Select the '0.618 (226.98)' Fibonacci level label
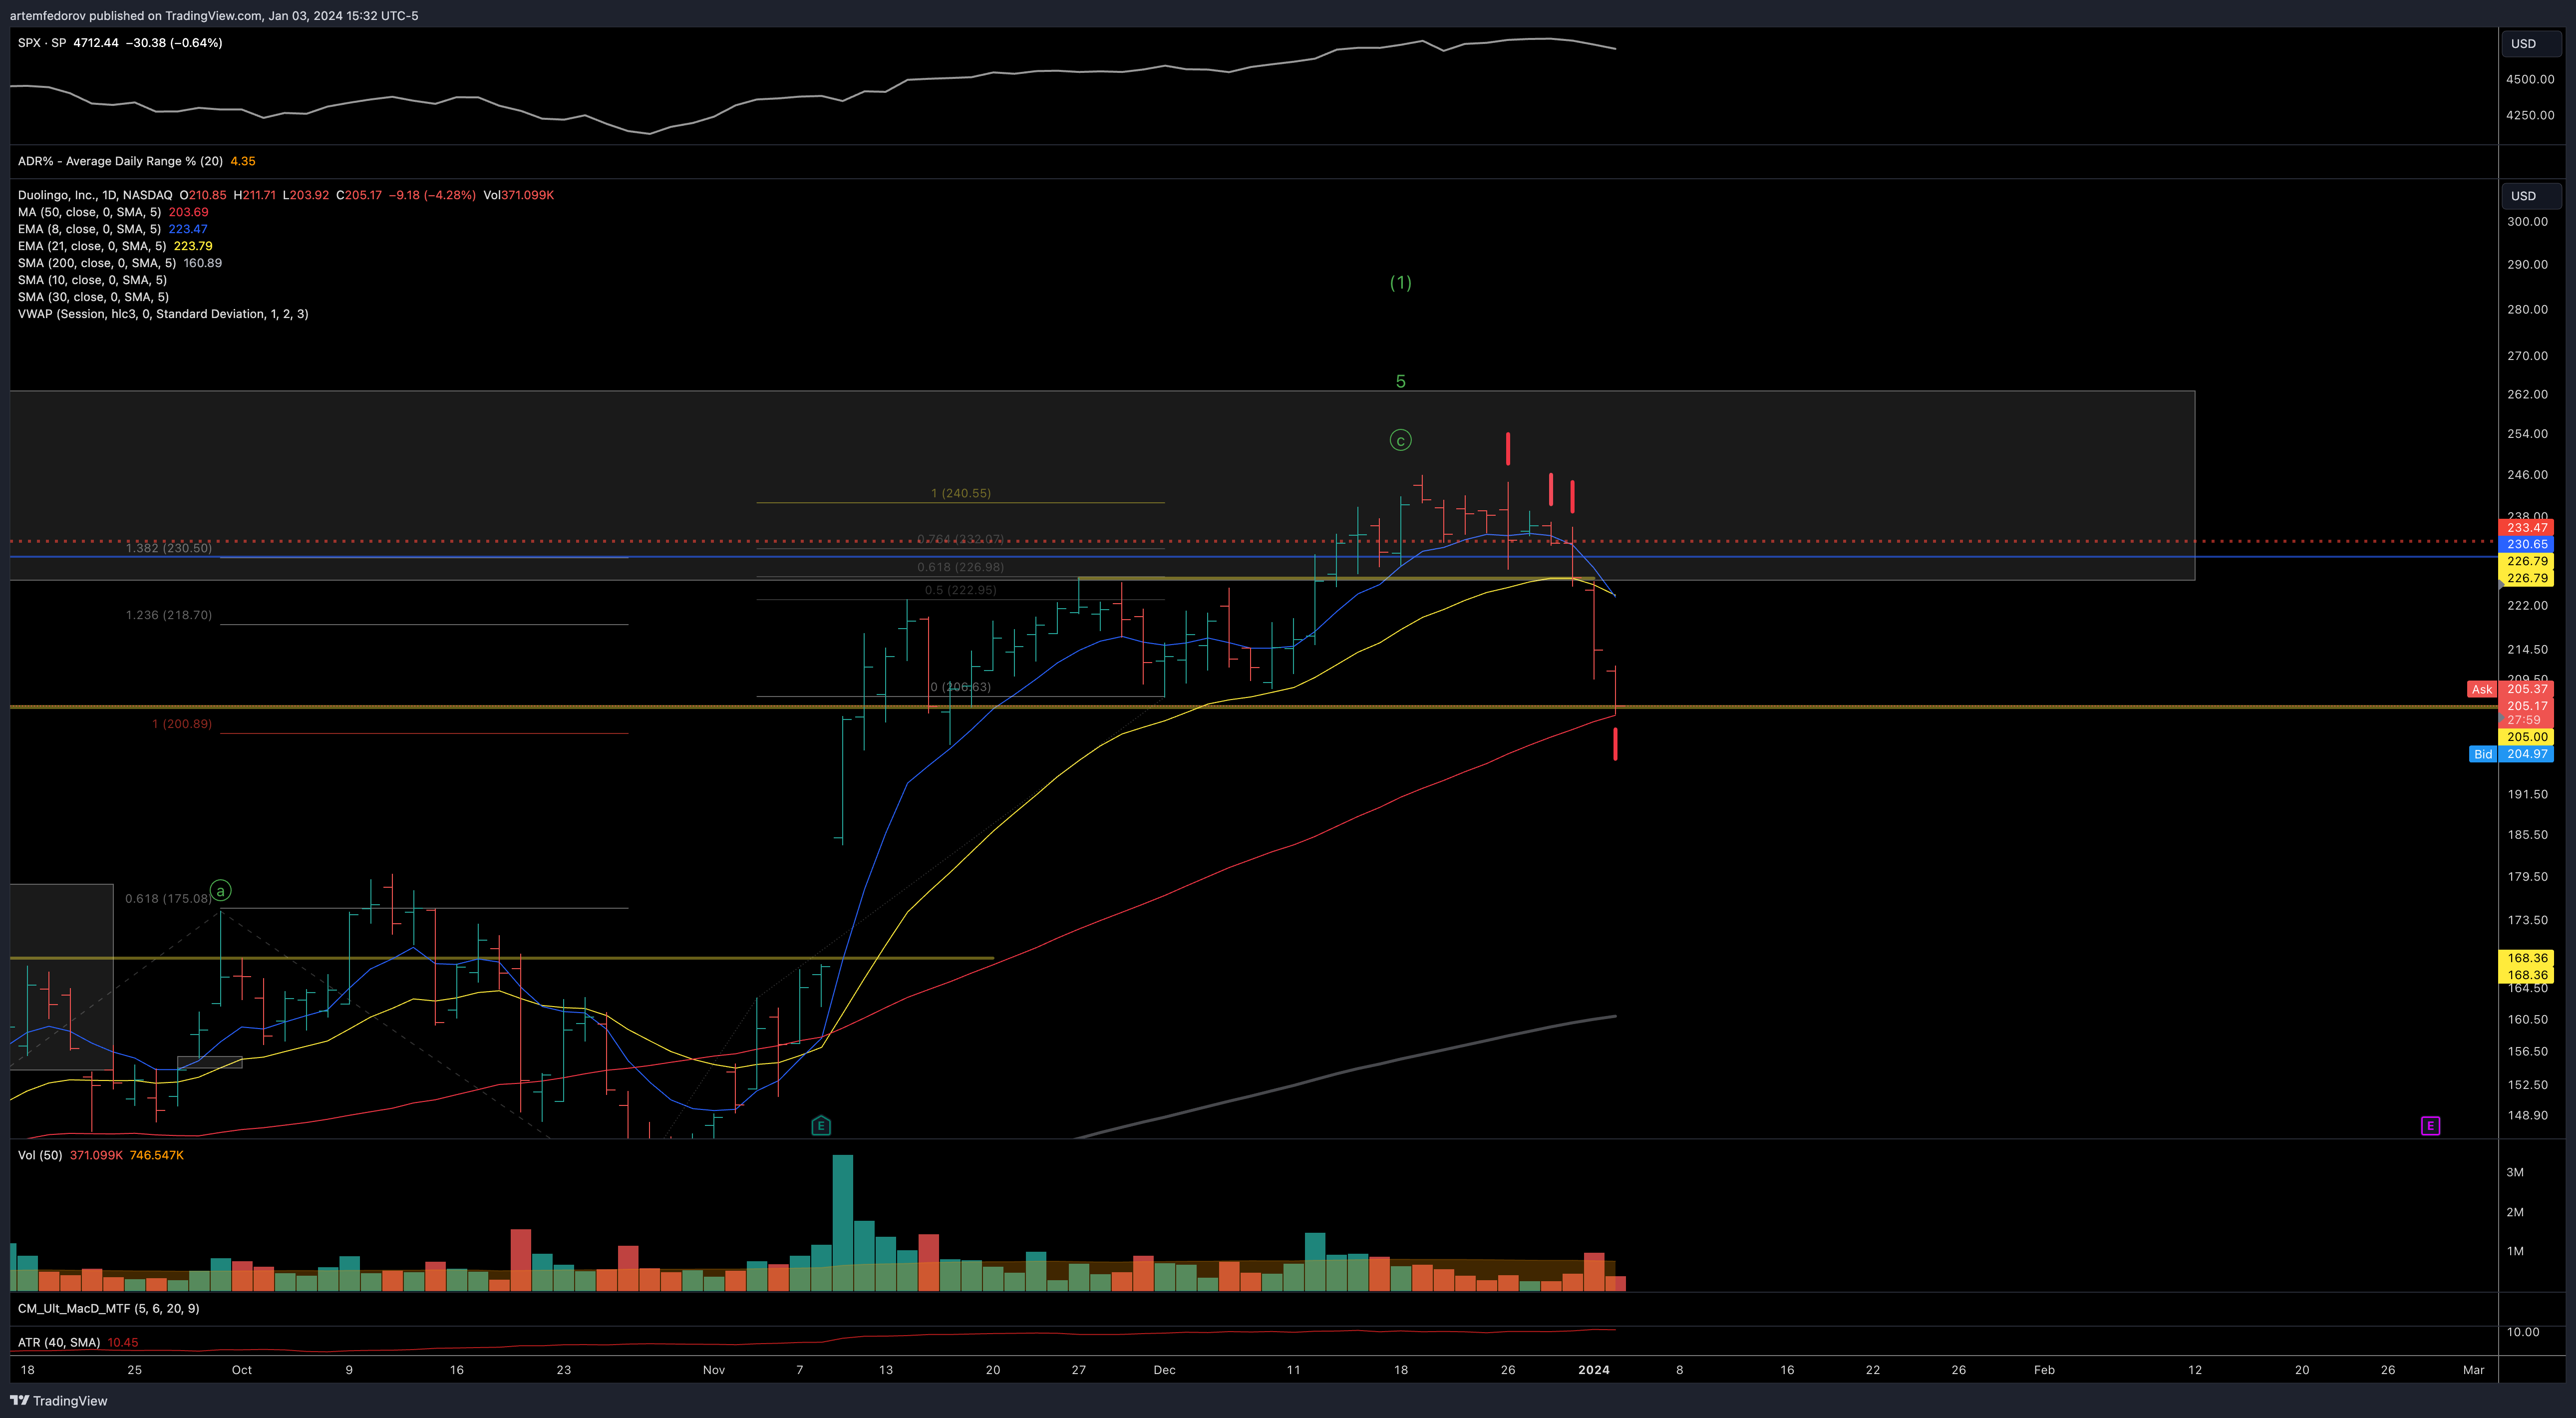The width and height of the screenshot is (2576, 1418). (x=961, y=567)
